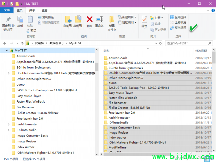
Task: Switch to the Home (主页) tab
Action: coord(20,10)
